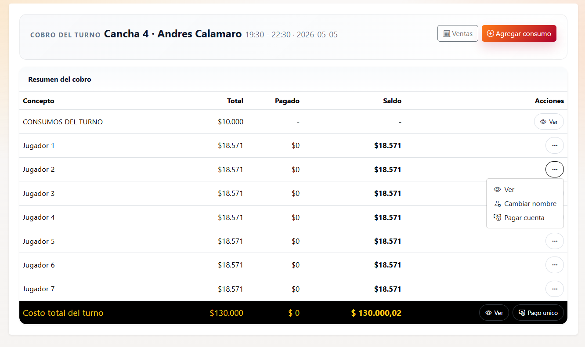Click the eye icon in the dropdown menu
Image resolution: width=585 pixels, height=347 pixels.
coord(497,190)
